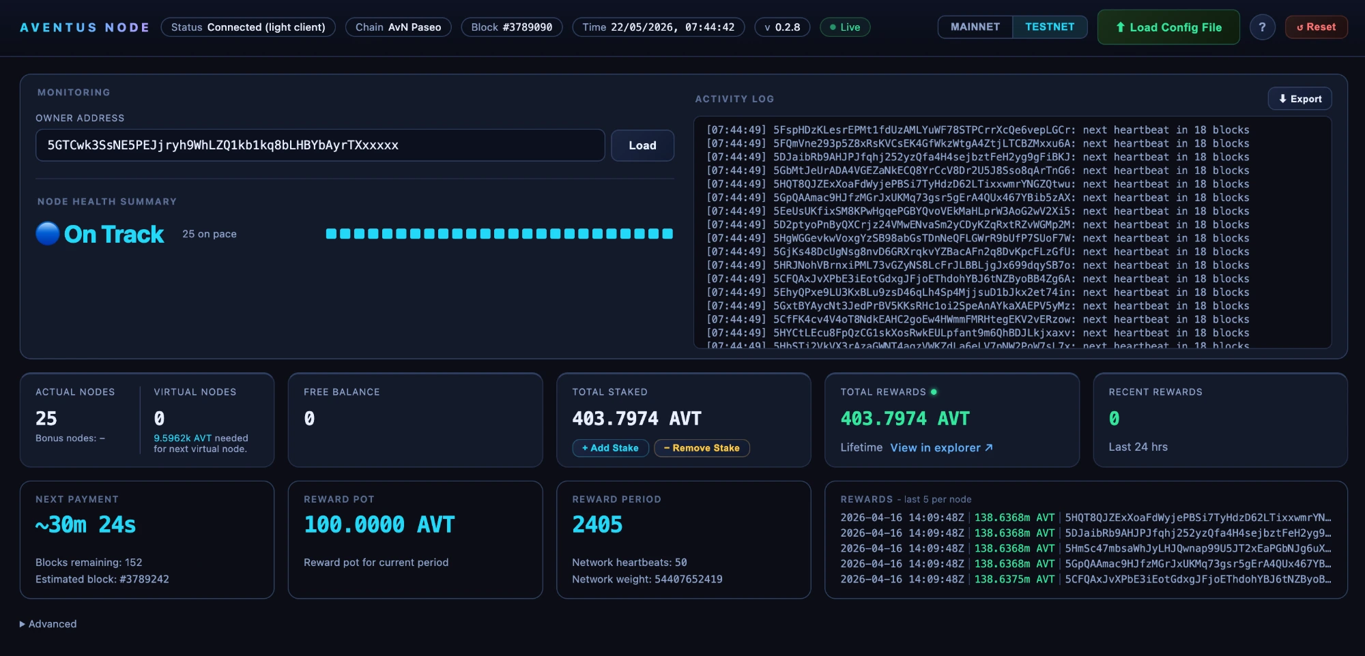
Task: Export the activity log
Action: point(1299,99)
